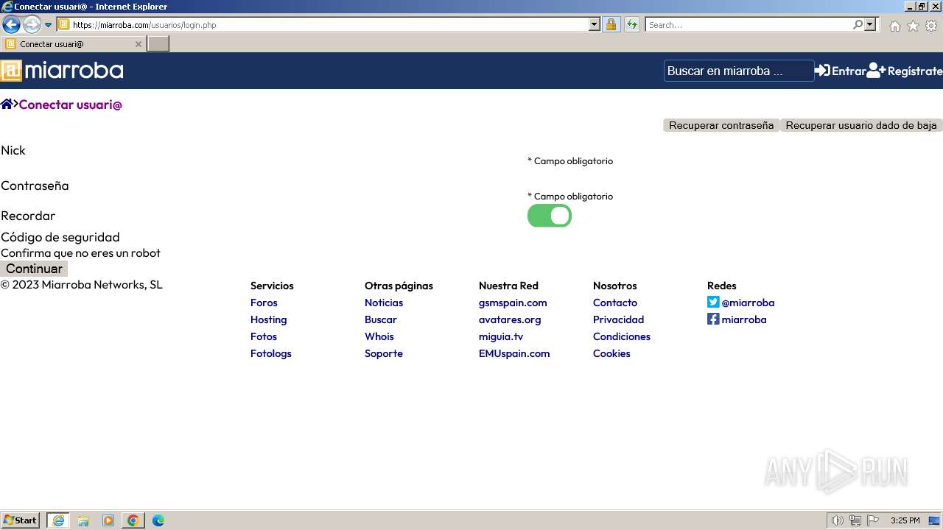
Task: Click the browser Home icon
Action: tap(894, 26)
